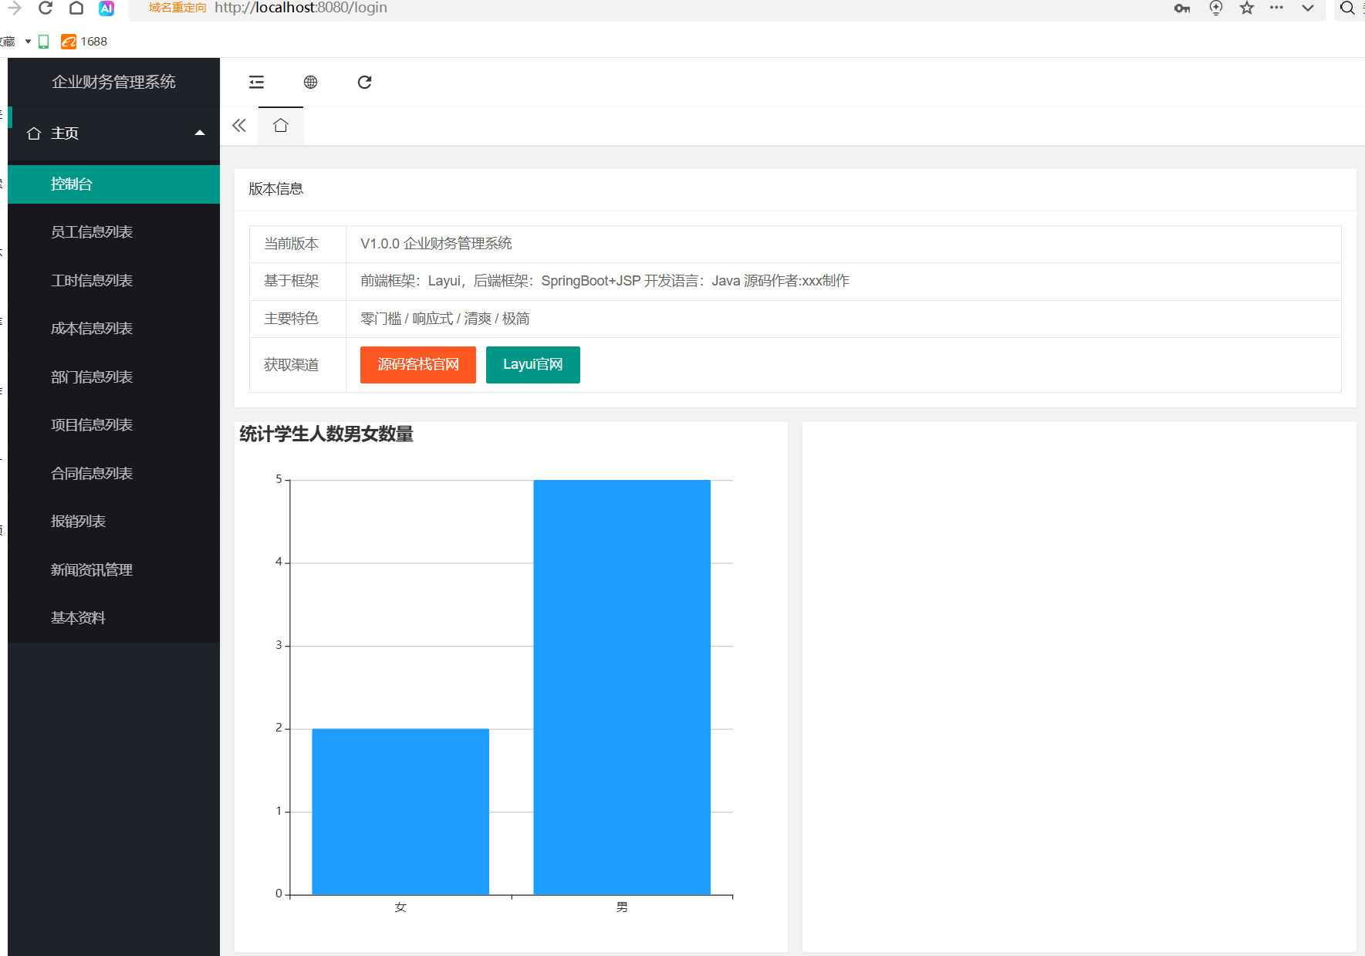
Task: Click browser home button
Action: [76, 8]
